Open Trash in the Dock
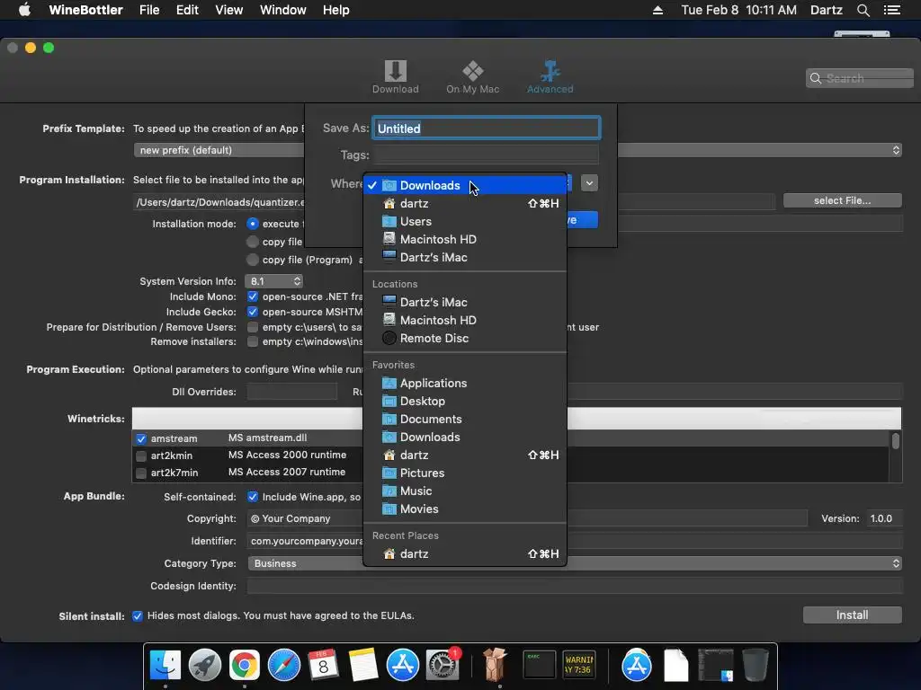The width and height of the screenshot is (921, 690). [755, 666]
